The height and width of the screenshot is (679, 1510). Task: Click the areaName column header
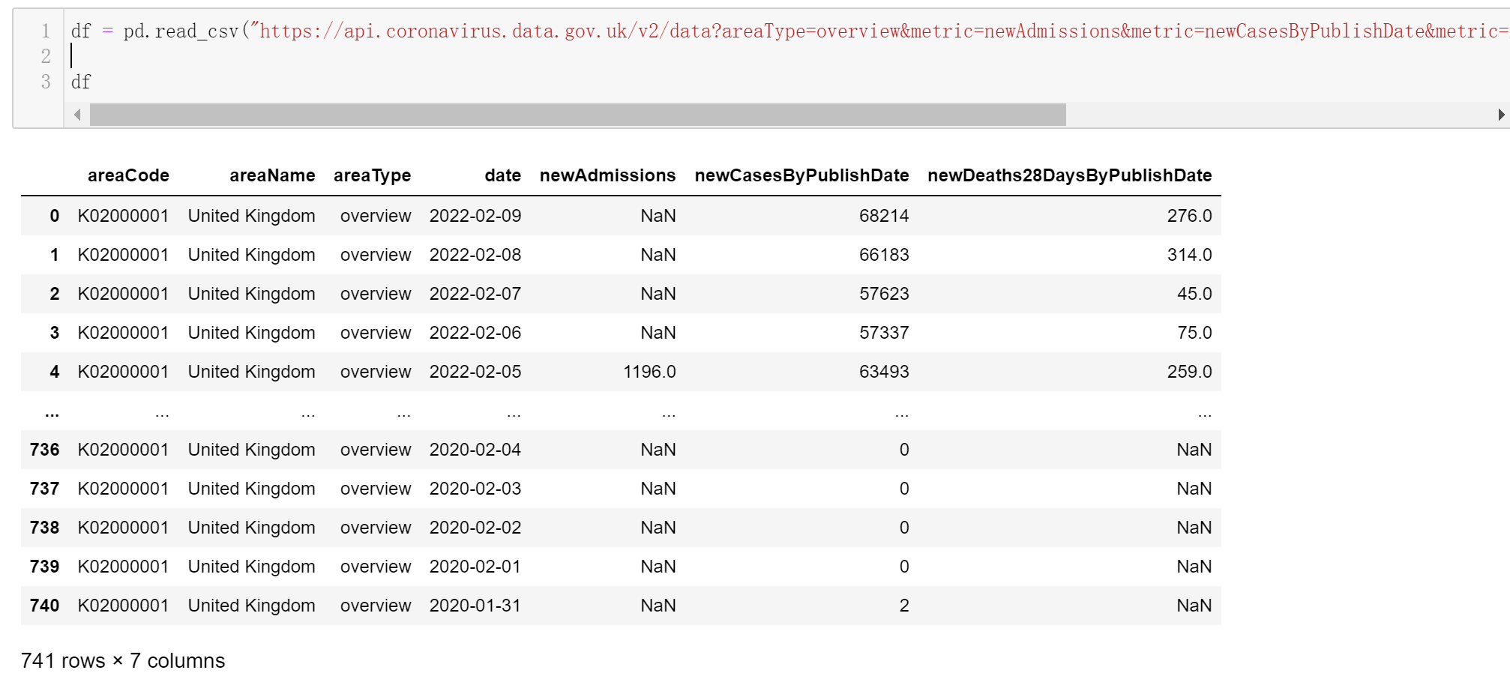pos(271,175)
